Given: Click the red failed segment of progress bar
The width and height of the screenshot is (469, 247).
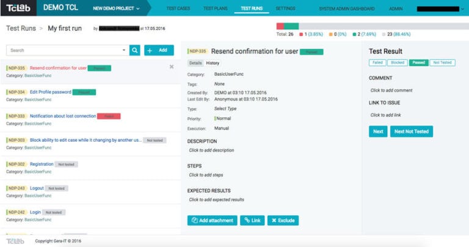Looking at the screenshot, I should tap(280, 26).
